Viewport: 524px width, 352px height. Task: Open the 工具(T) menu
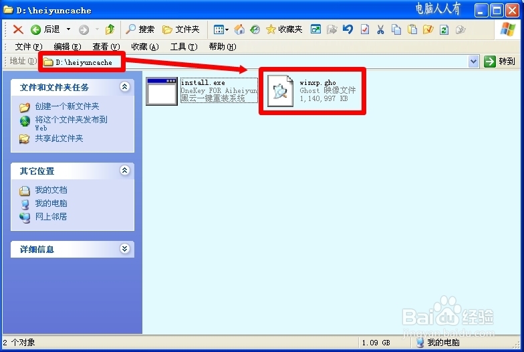pos(184,47)
